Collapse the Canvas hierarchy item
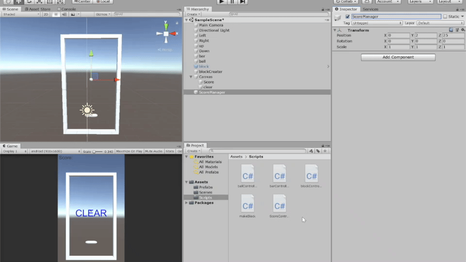466x262 pixels. [x=191, y=77]
